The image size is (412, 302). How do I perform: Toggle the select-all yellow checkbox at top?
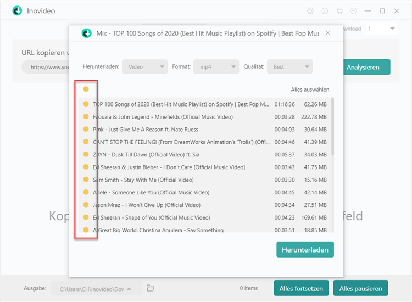pos(86,89)
